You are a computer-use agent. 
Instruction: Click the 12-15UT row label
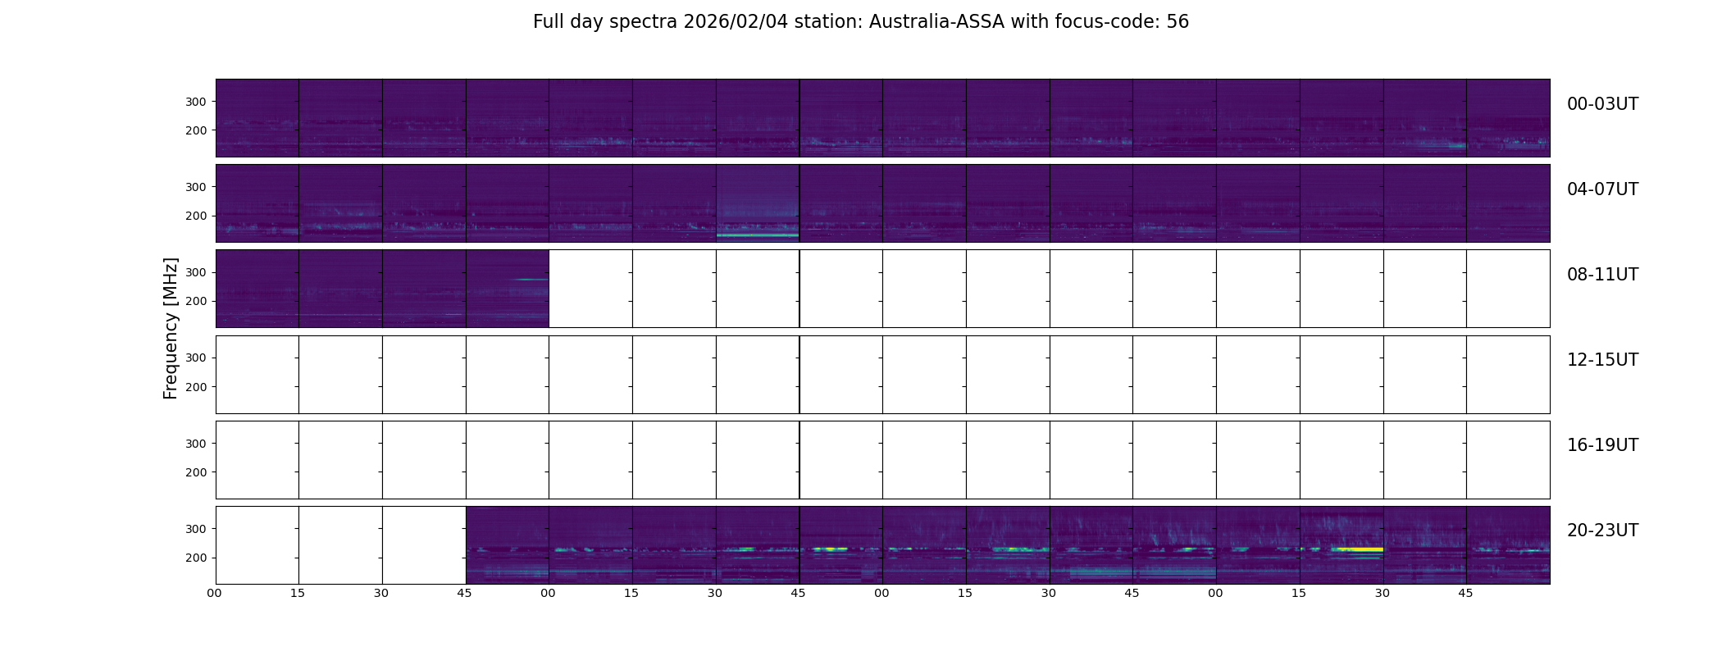coord(1602,360)
